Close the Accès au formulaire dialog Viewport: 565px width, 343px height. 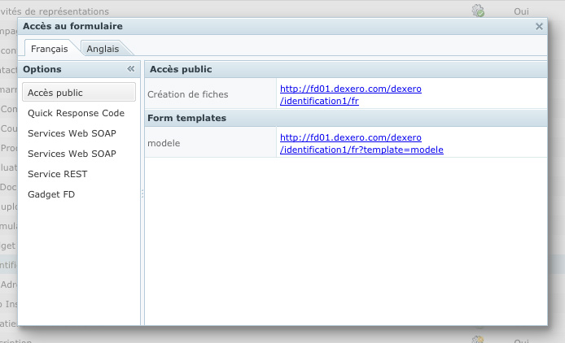pos(539,27)
